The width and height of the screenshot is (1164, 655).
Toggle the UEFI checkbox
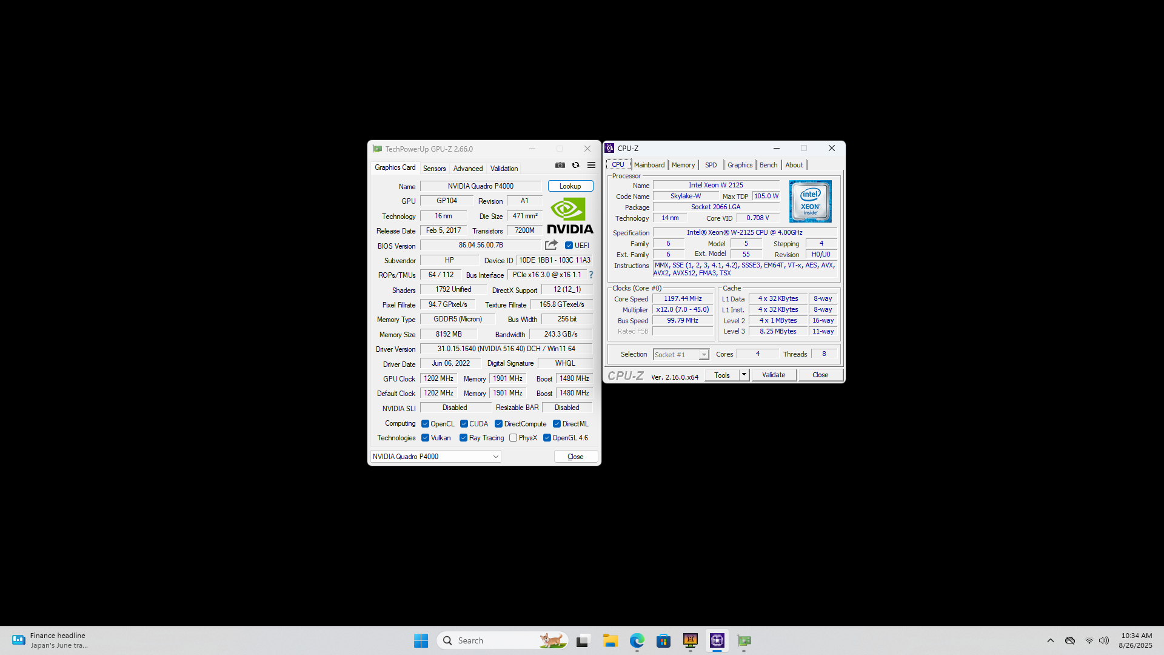pos(569,246)
